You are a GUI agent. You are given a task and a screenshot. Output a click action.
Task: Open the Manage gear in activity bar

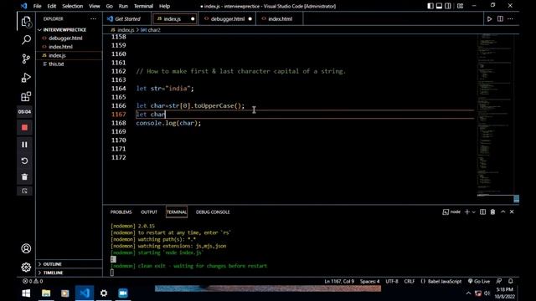26,267
